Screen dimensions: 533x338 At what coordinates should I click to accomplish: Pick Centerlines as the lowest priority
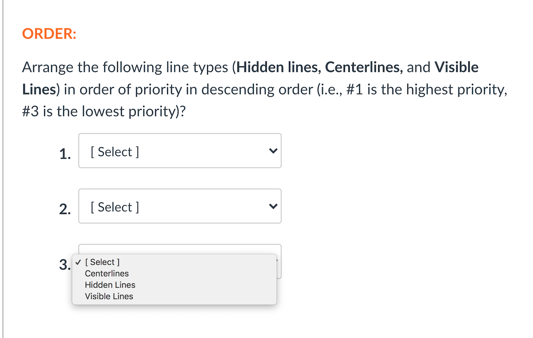[x=107, y=273]
